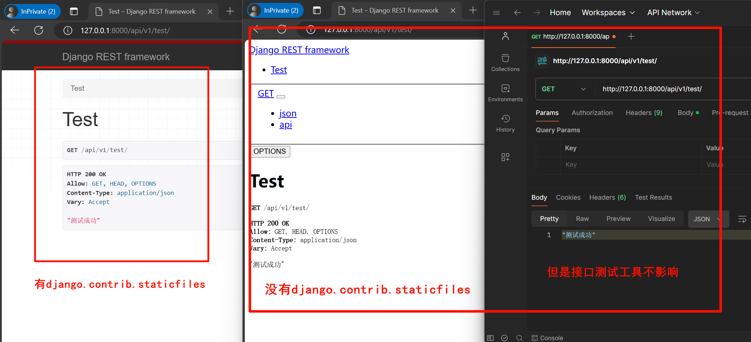This screenshot has height=342, width=751.
Task: Open response Body tab in Postman
Action: (x=539, y=197)
